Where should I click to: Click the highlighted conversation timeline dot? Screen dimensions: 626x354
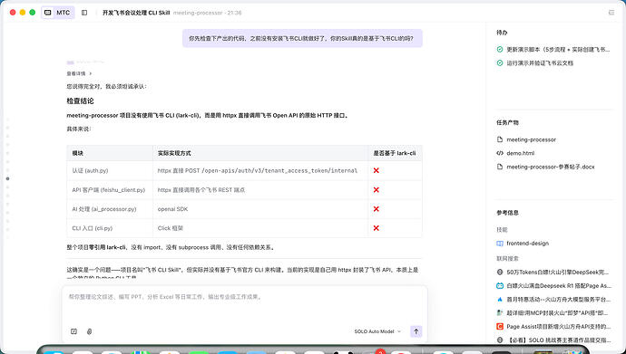pyautogui.click(x=7, y=178)
